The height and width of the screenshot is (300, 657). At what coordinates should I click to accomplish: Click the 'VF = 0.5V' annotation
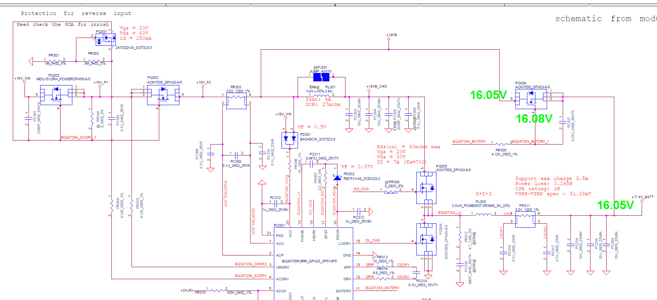[312, 127]
